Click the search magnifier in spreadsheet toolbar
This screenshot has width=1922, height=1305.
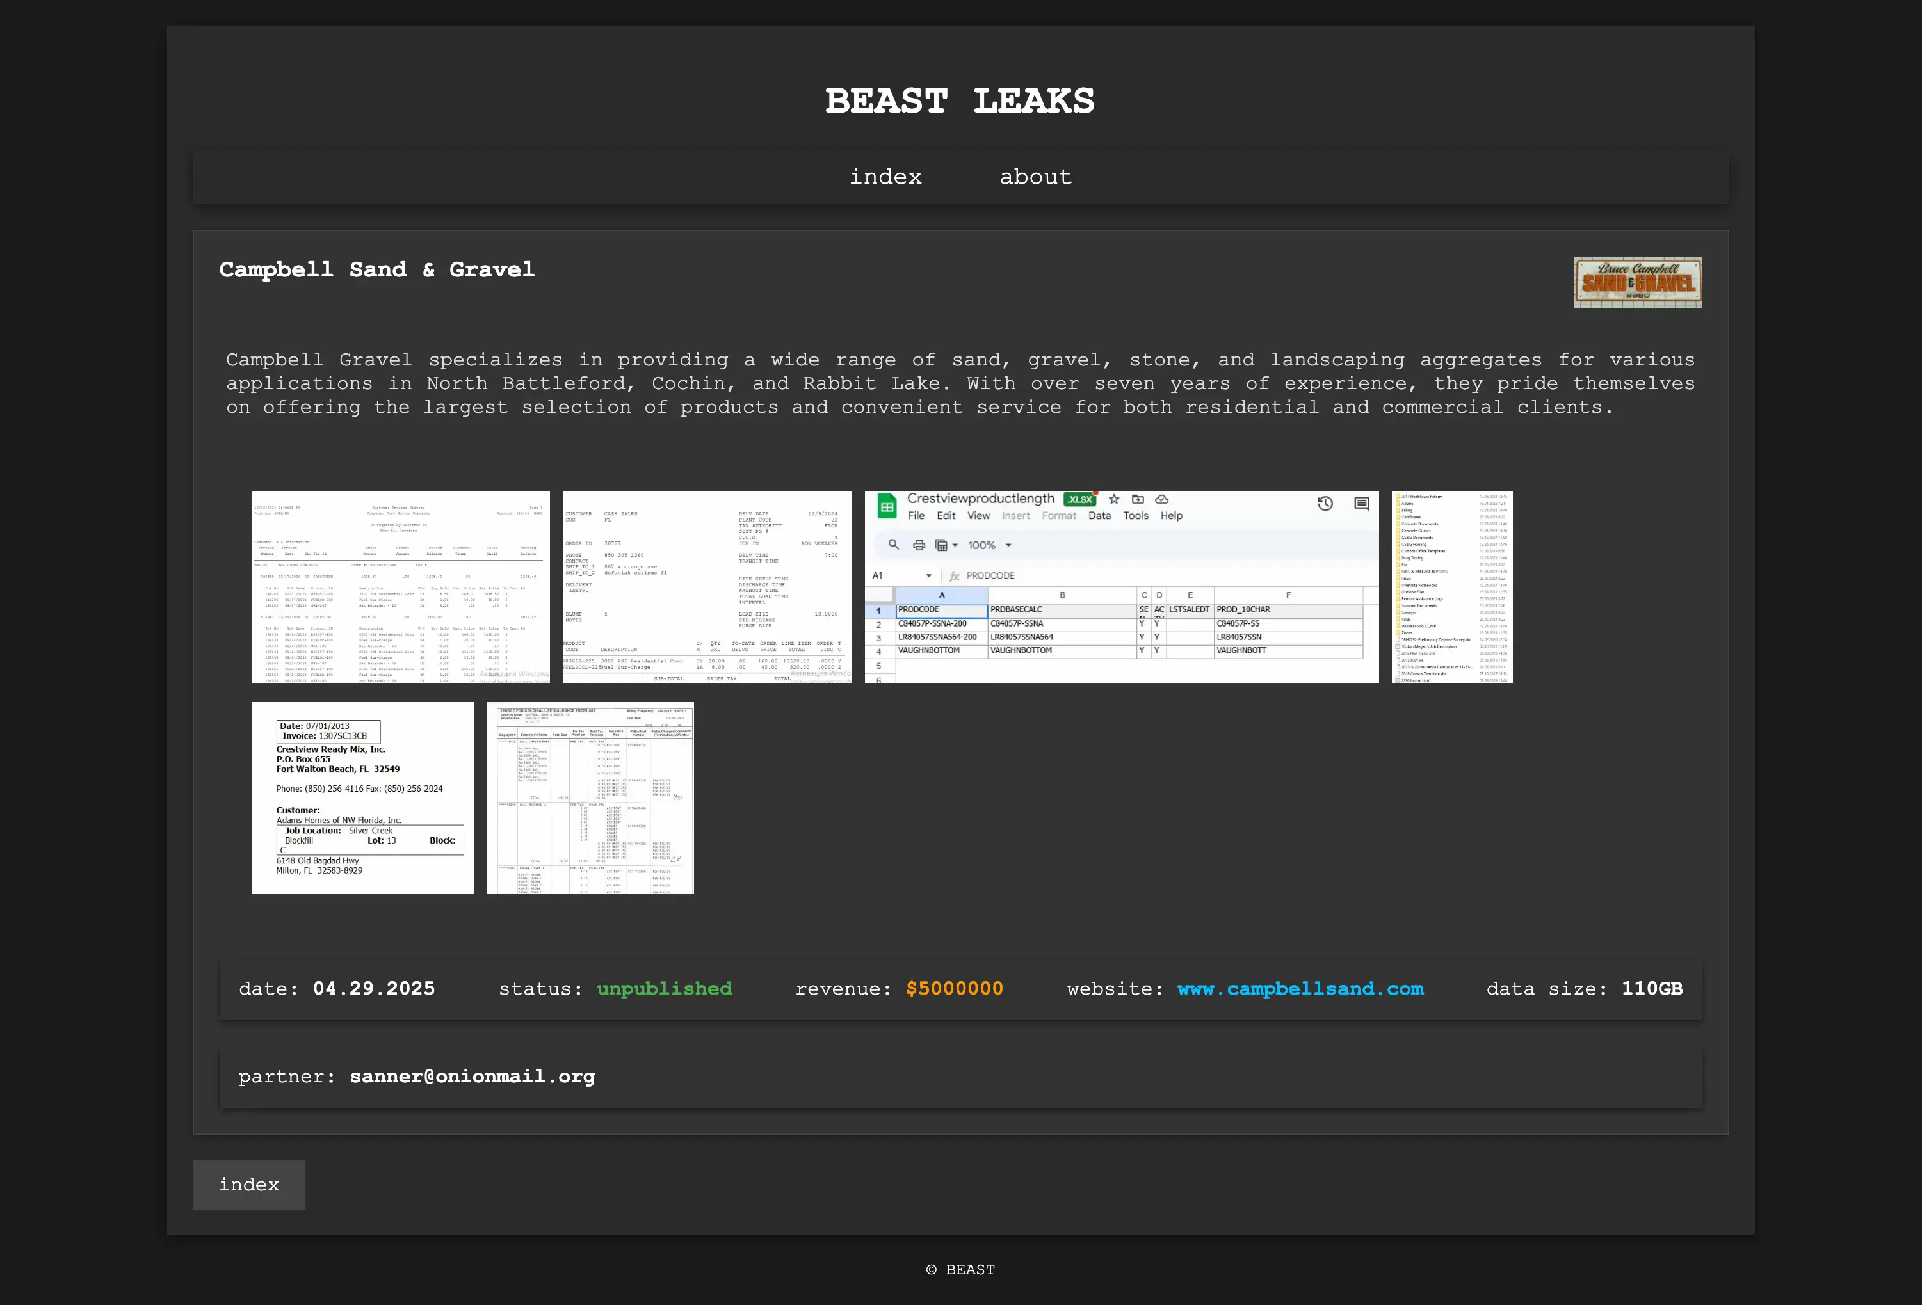tap(893, 545)
